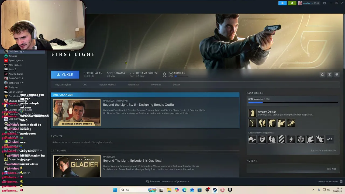Type in the Aktivite status input field
Screen dimensions: 345x194
click(x=145, y=142)
